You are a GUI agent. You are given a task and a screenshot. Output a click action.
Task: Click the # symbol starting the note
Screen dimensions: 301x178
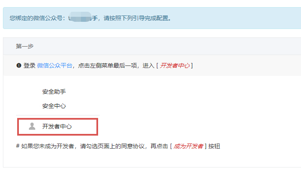click(x=18, y=146)
